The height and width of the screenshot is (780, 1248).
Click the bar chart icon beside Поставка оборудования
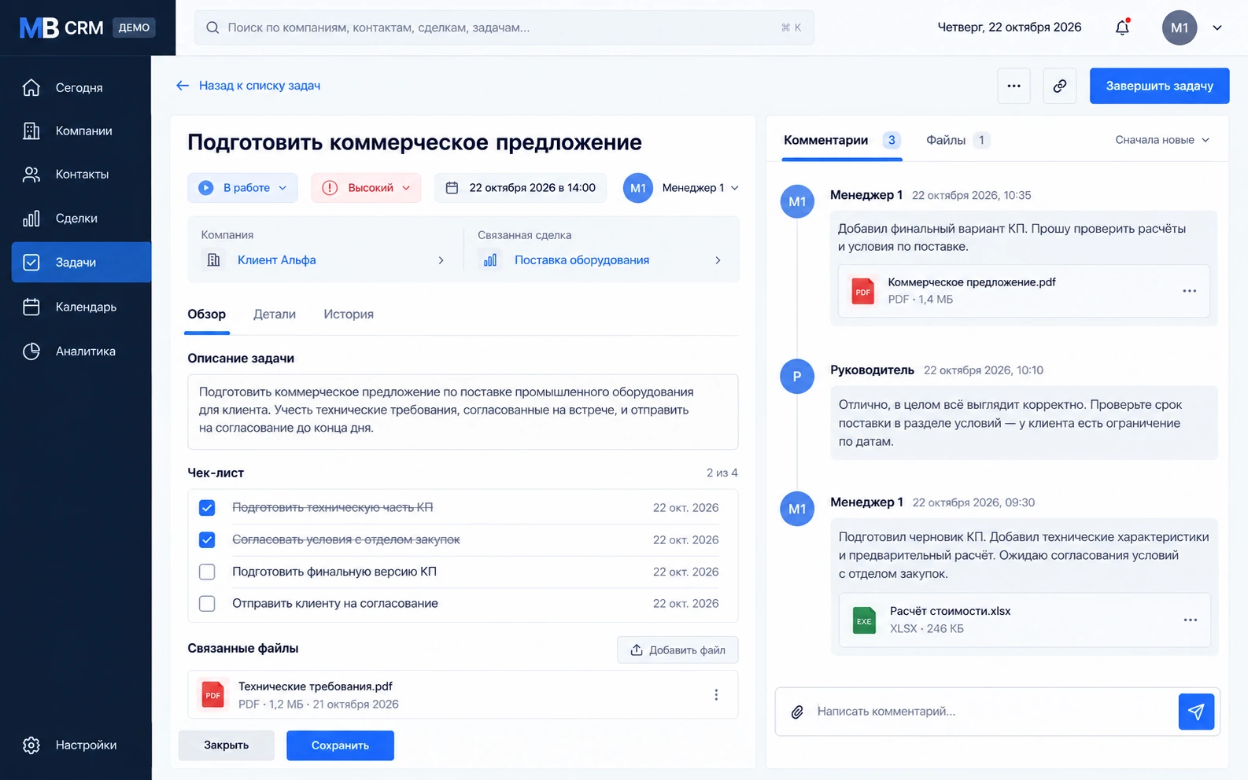pos(490,260)
